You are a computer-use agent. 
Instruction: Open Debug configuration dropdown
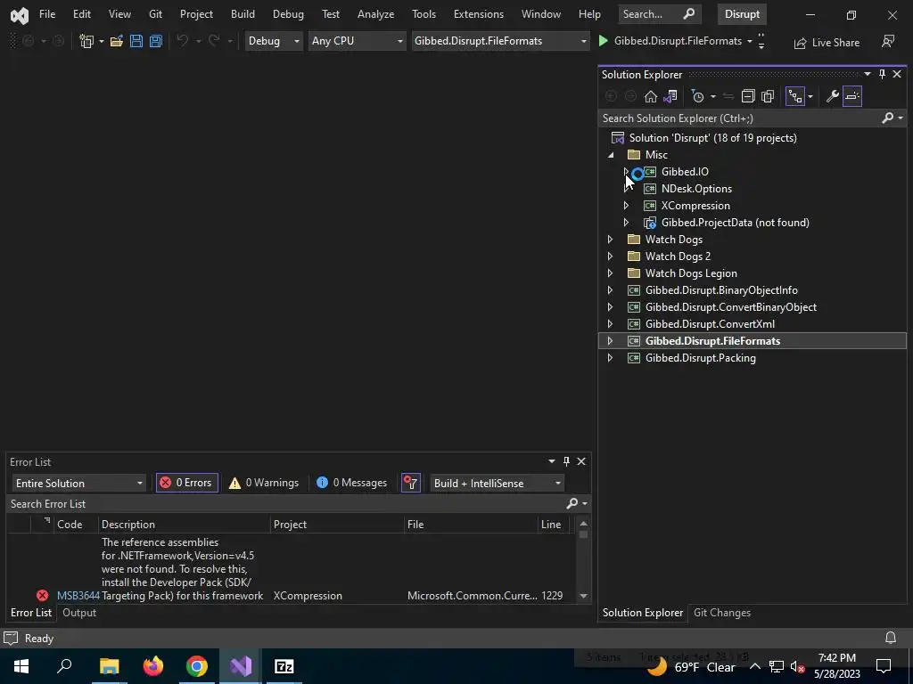(274, 41)
